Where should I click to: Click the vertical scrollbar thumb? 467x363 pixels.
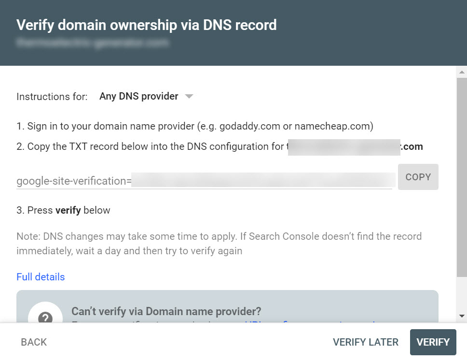point(462,177)
